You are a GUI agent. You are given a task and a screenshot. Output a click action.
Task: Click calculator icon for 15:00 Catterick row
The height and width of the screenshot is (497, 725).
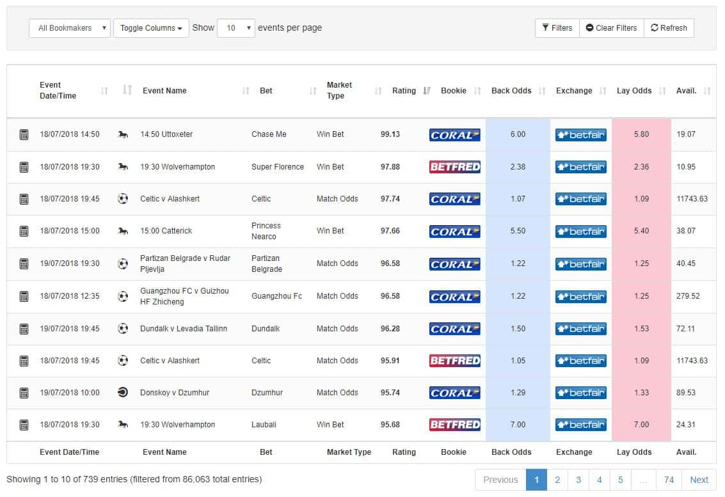click(24, 231)
